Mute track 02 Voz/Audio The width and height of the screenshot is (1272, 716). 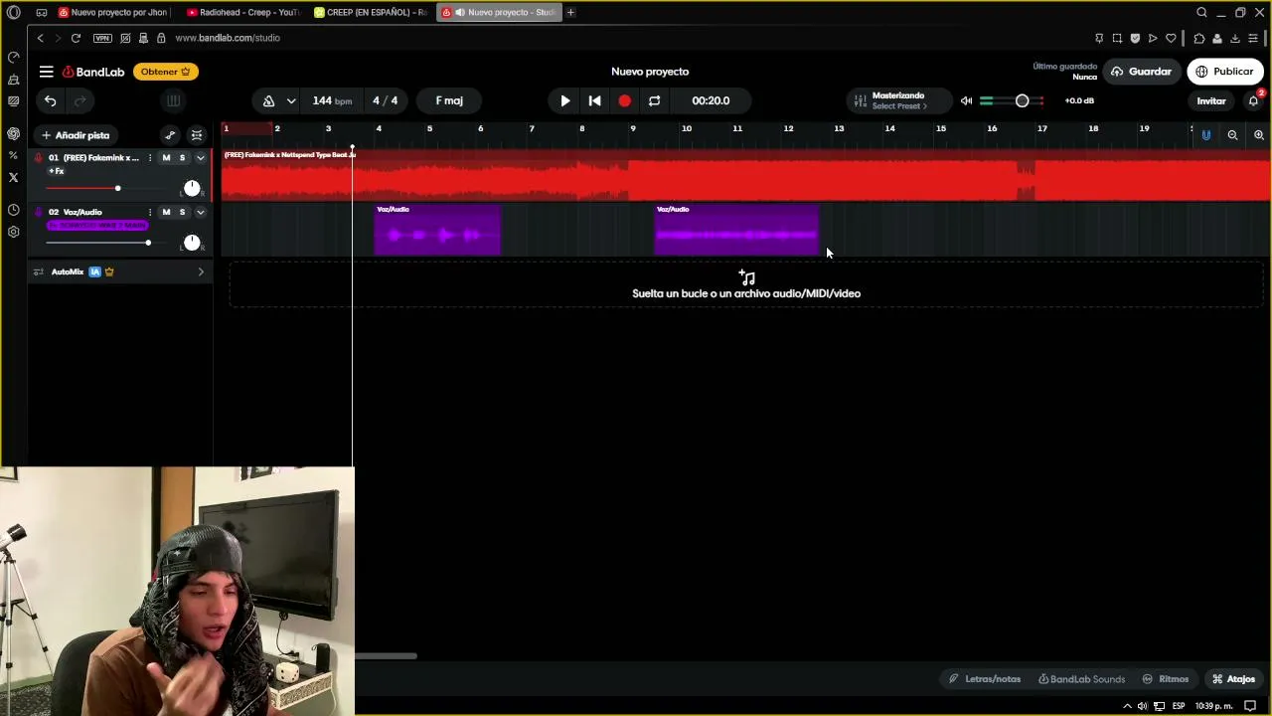(x=166, y=212)
